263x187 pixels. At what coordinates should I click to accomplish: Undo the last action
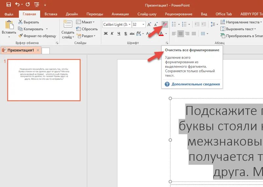17,4
